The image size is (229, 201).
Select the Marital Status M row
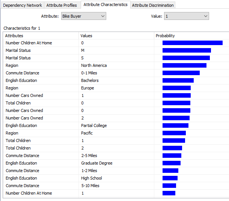coord(18,50)
